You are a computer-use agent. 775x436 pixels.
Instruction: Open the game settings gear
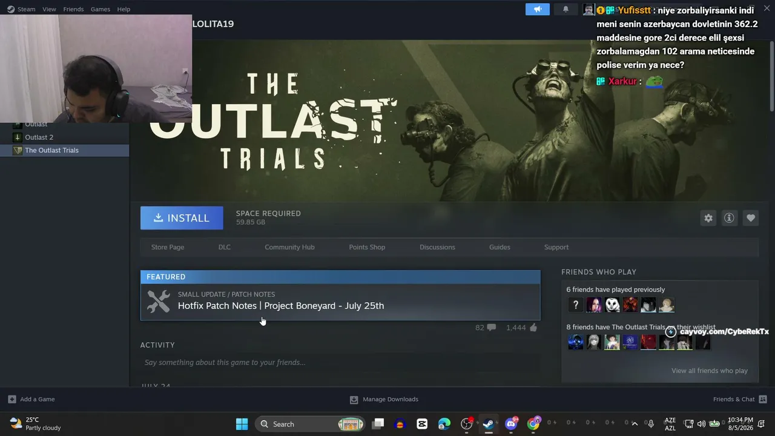pos(708,218)
